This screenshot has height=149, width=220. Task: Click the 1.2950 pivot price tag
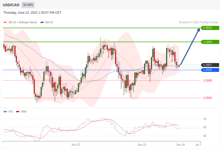[x=210, y=70]
